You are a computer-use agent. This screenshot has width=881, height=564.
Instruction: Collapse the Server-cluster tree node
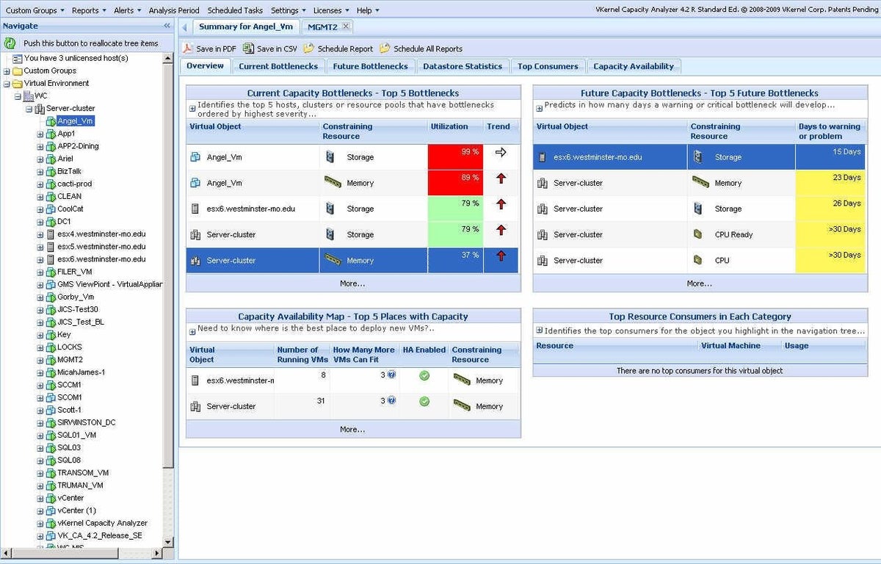[x=29, y=109]
